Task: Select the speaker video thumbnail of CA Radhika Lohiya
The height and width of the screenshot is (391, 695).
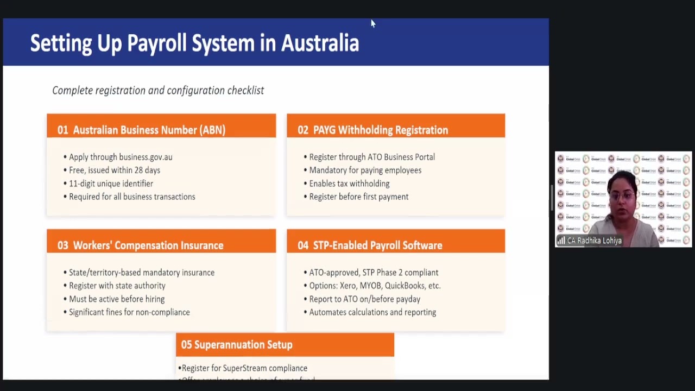Action: pos(623,199)
